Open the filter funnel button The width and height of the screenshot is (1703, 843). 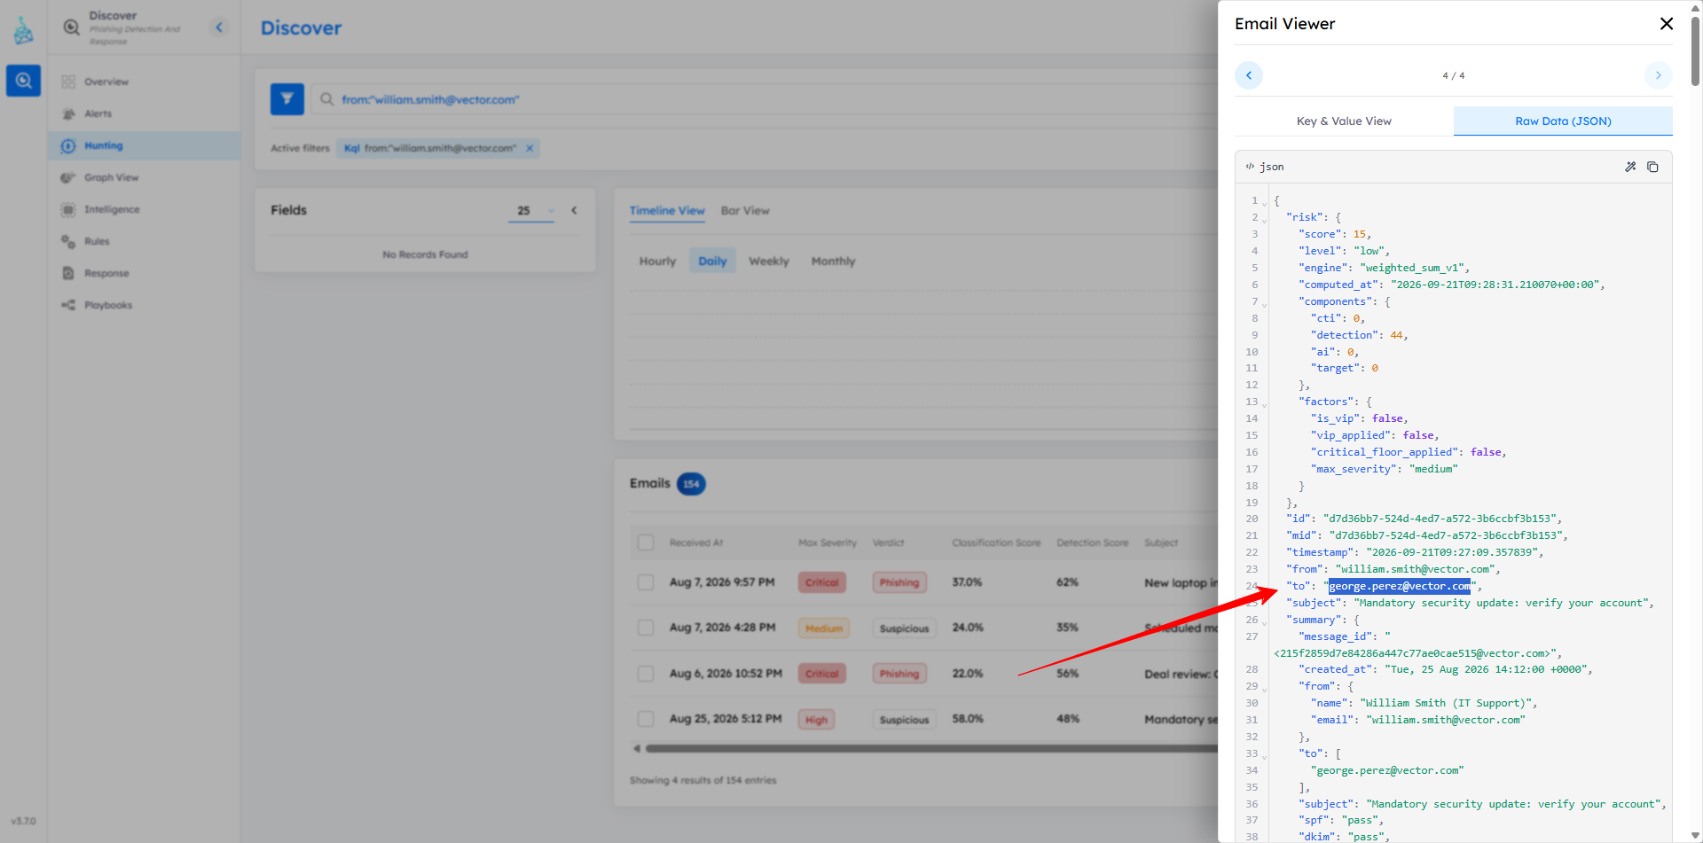[287, 99]
